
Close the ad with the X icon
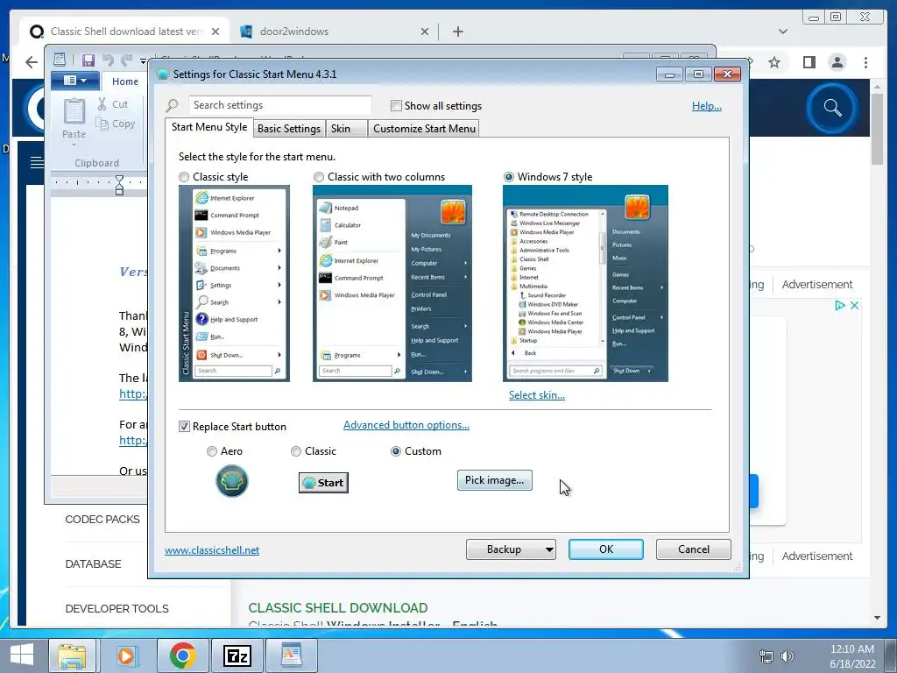point(854,306)
